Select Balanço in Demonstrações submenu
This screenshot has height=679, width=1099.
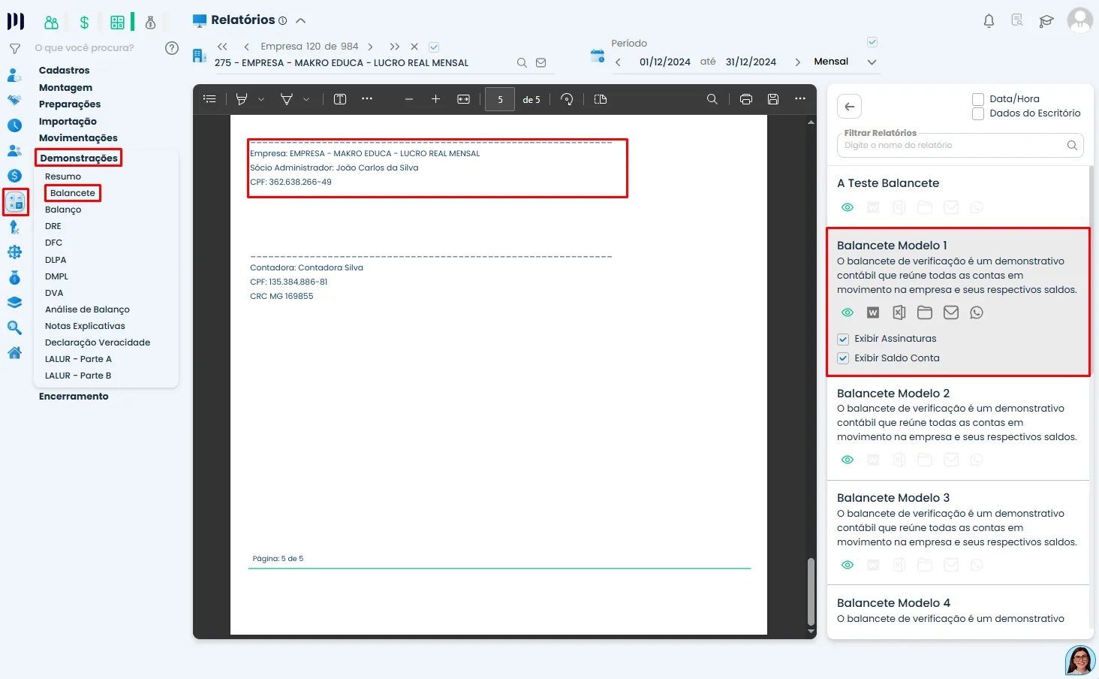(63, 210)
